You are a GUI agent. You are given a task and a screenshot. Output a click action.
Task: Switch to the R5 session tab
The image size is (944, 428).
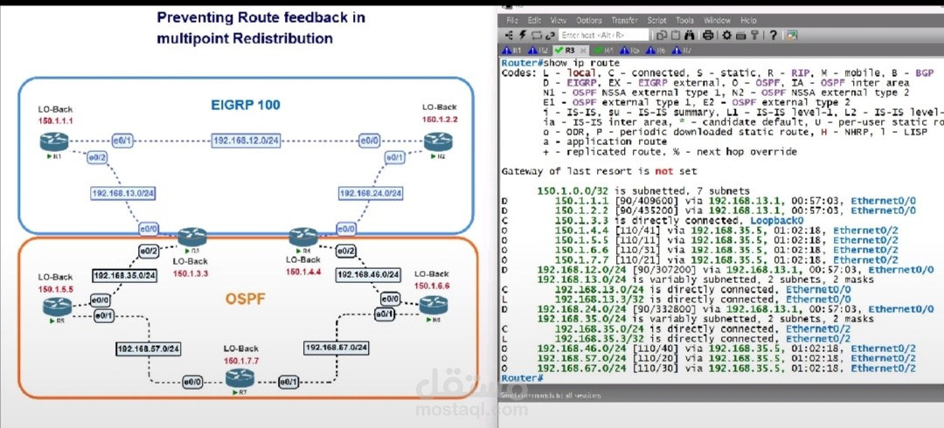tap(629, 50)
